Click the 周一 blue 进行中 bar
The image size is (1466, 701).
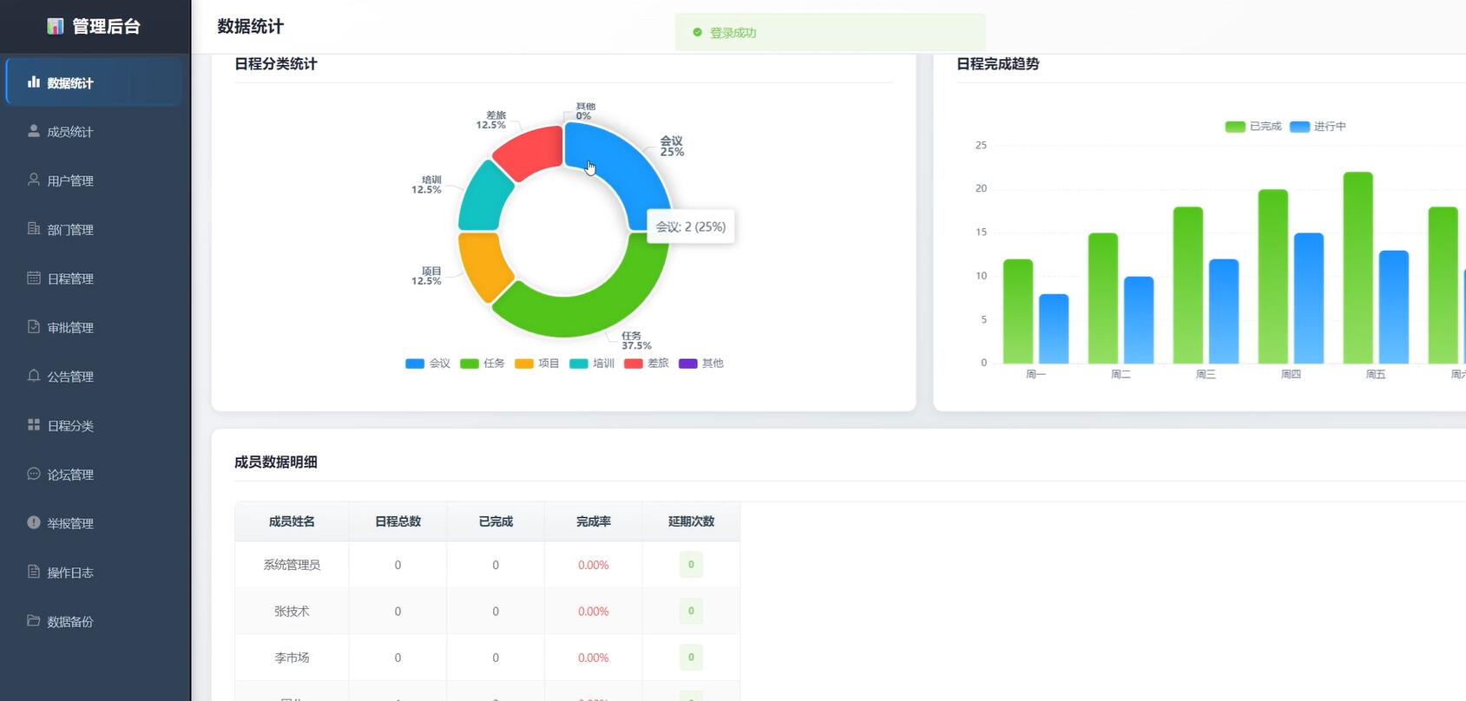[x=1054, y=329]
